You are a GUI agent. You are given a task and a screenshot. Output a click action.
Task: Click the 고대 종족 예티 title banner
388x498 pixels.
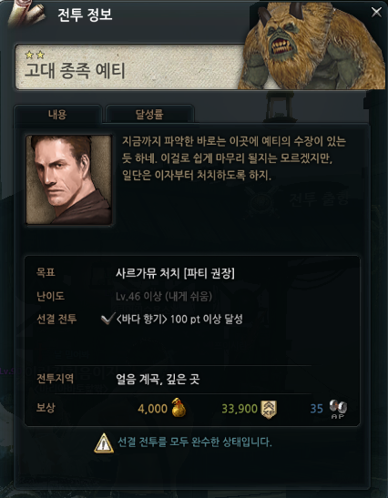[128, 66]
